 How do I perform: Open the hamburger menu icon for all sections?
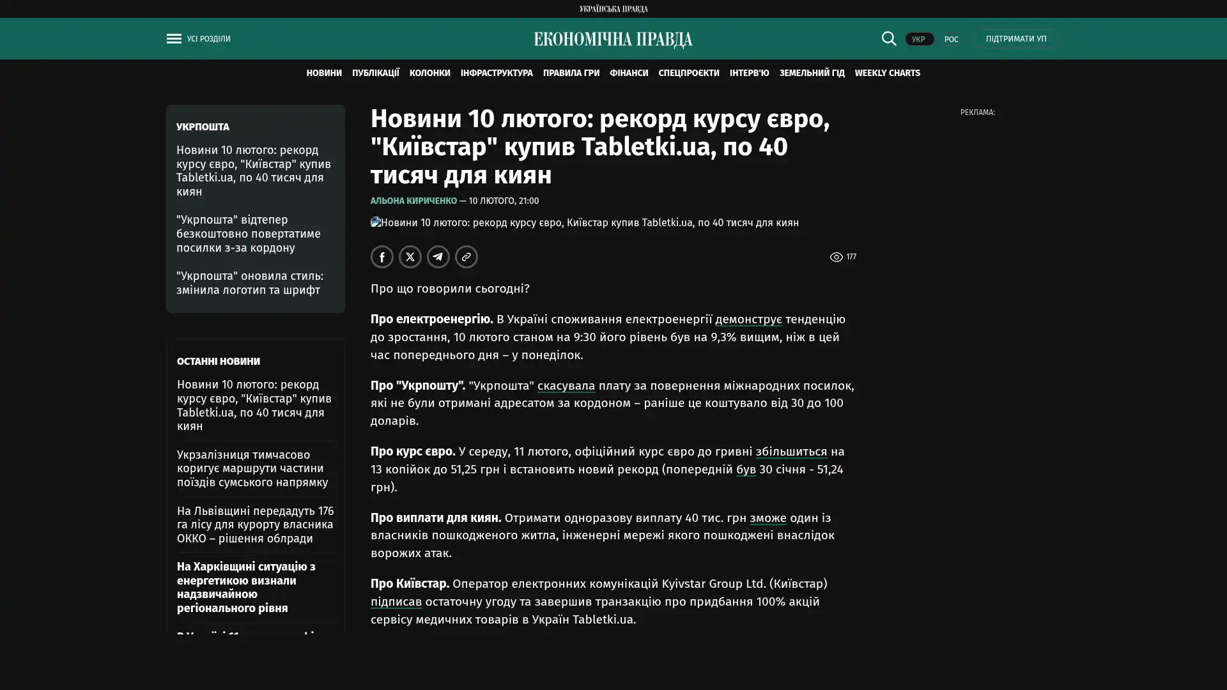[x=174, y=39]
